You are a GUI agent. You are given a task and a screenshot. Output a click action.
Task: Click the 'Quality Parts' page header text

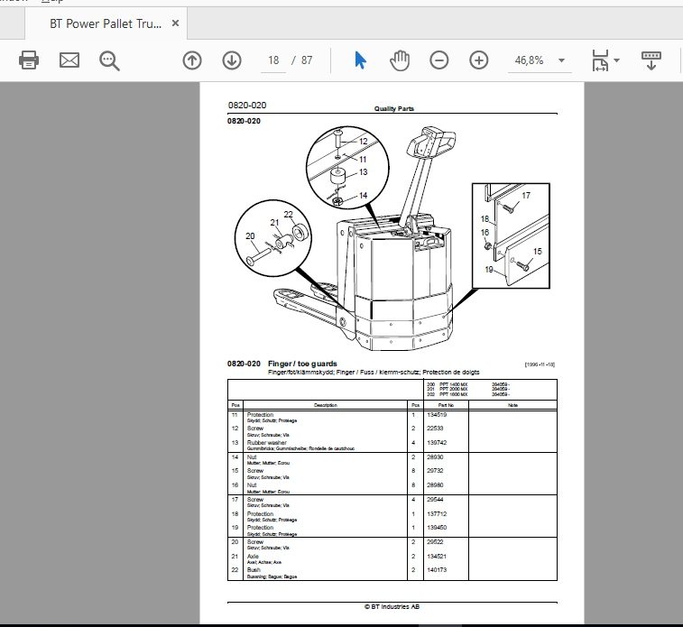coord(393,109)
